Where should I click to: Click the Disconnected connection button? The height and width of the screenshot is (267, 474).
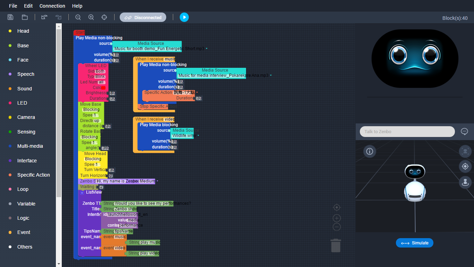pos(143,17)
